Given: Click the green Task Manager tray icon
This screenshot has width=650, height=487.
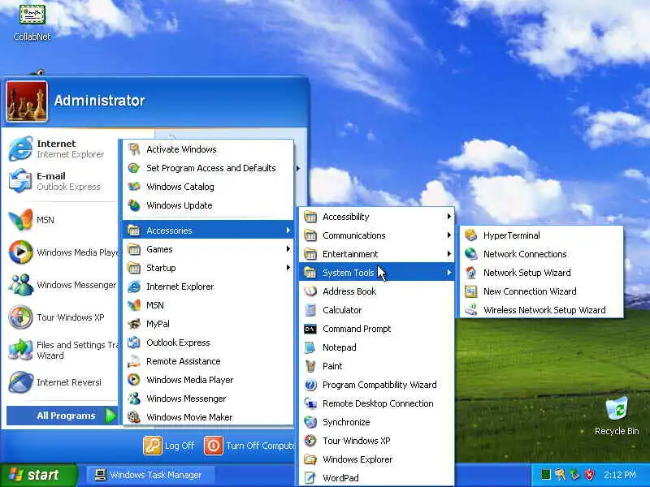Looking at the screenshot, I should (546, 475).
